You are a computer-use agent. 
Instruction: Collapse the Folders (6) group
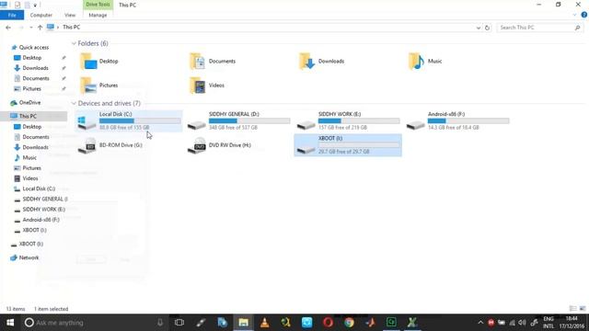point(74,43)
